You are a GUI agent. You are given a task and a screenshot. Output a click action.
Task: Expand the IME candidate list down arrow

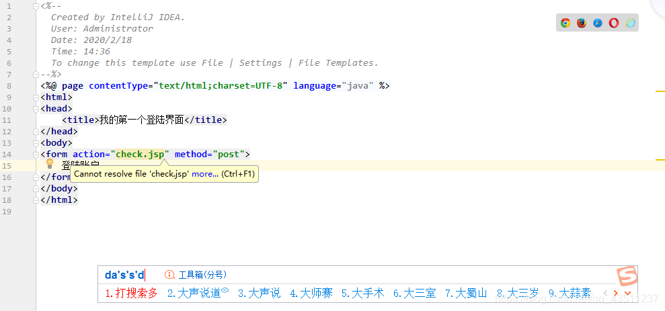click(627, 293)
